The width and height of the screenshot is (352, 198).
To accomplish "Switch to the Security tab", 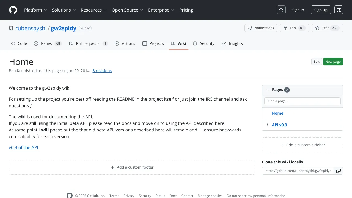I will (204, 43).
